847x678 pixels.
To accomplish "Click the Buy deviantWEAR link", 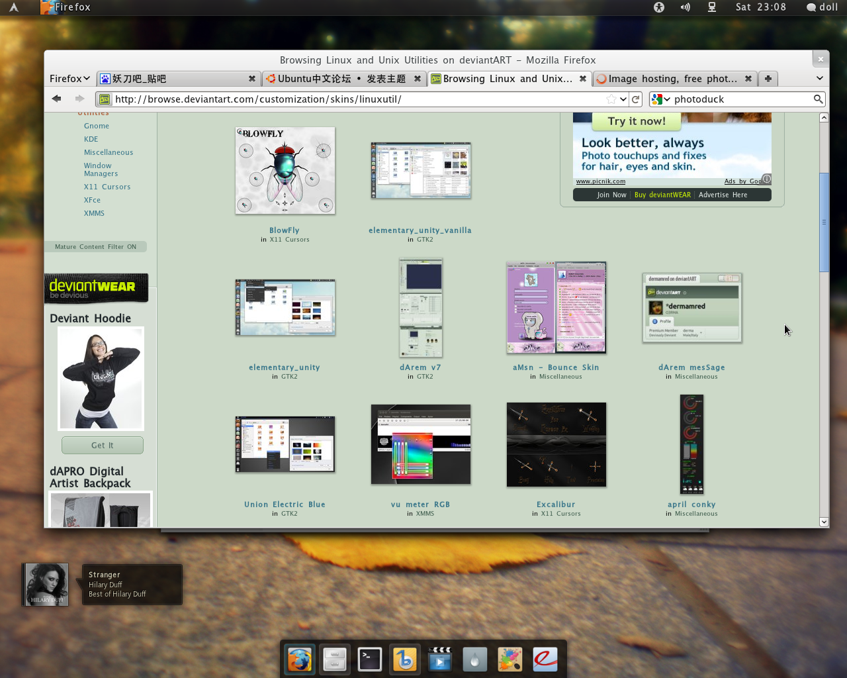I will (x=662, y=195).
